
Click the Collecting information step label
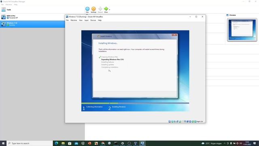(94, 107)
